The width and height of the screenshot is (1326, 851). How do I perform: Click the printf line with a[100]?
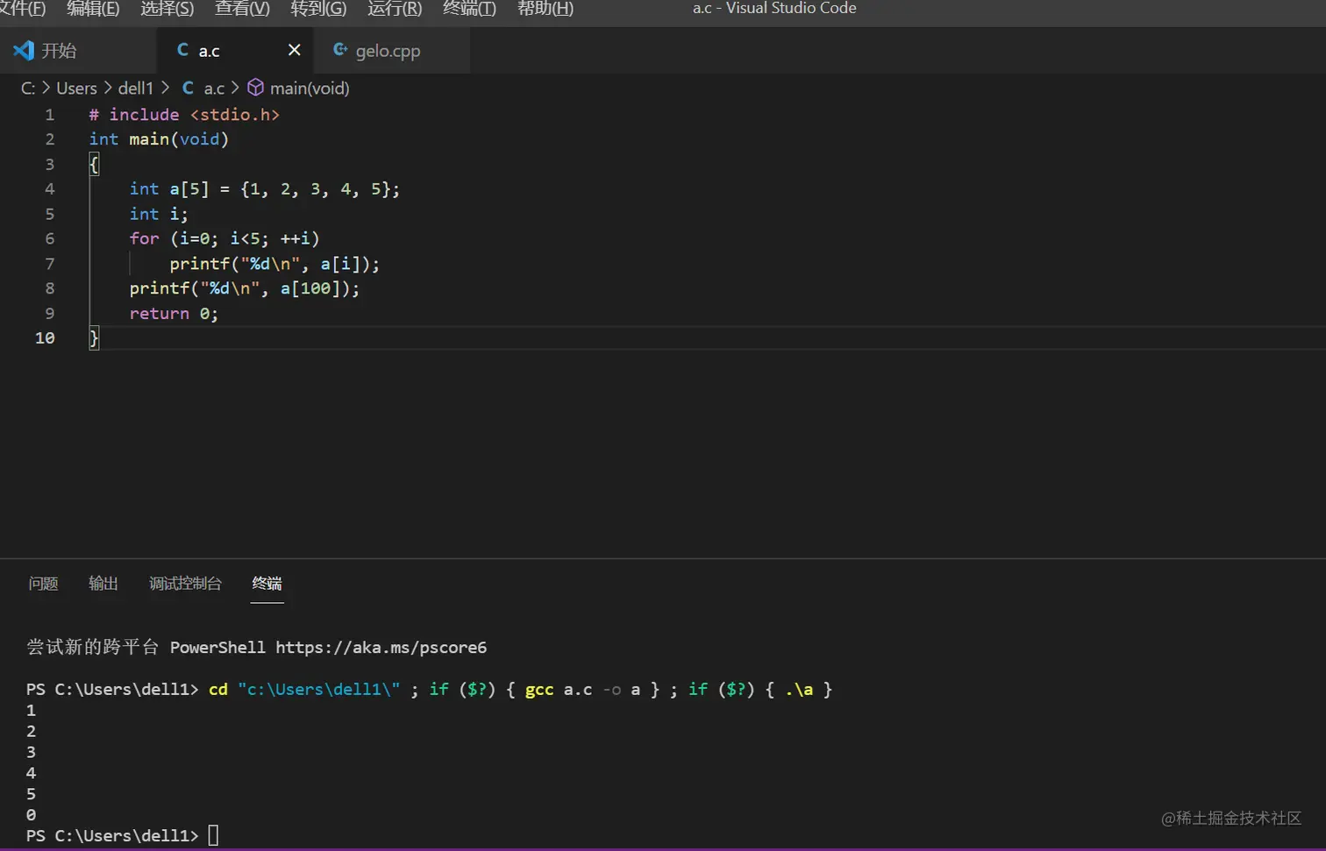coord(245,288)
